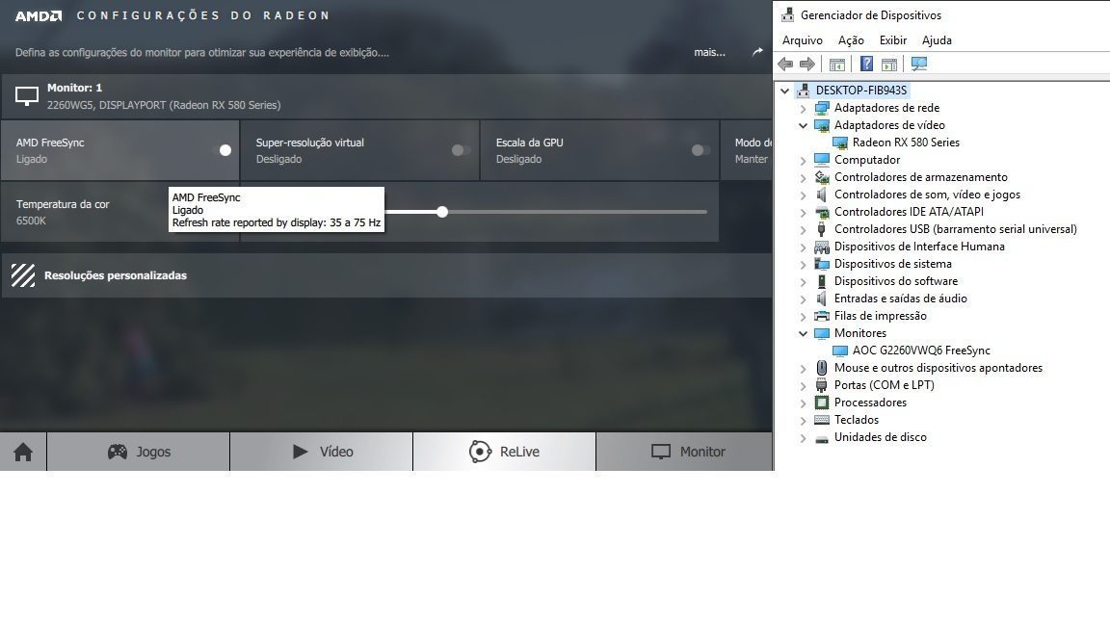Collapse the Monitores category
Viewport: 1110px width, 624px height.
click(x=803, y=333)
